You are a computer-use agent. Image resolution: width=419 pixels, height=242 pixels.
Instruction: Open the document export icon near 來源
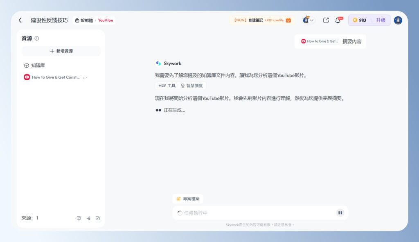point(98,218)
